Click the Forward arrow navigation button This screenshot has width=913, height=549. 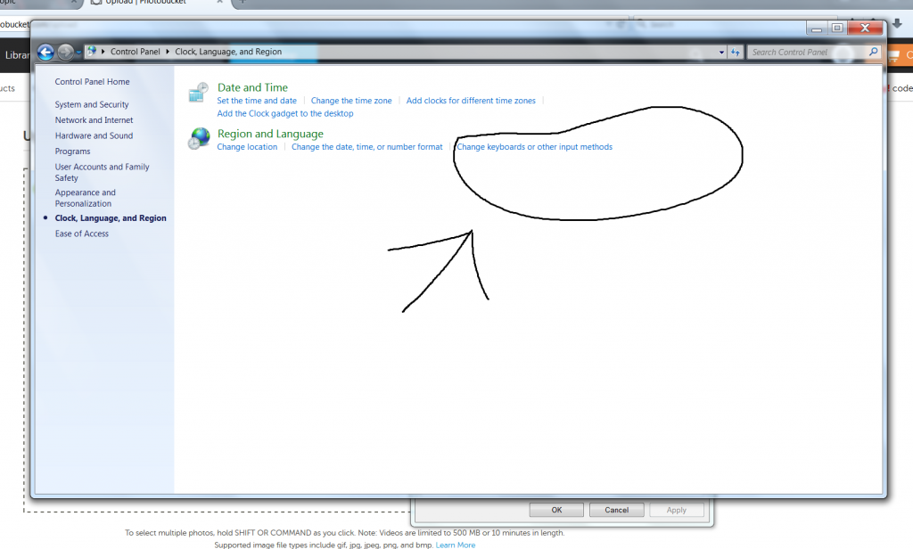coord(65,53)
